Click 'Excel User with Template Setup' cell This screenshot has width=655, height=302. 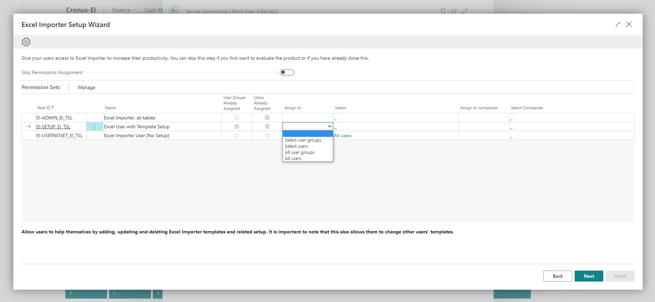(x=162, y=127)
